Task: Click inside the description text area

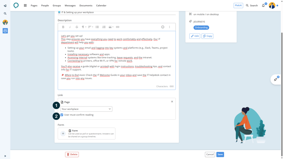Action: (117, 60)
